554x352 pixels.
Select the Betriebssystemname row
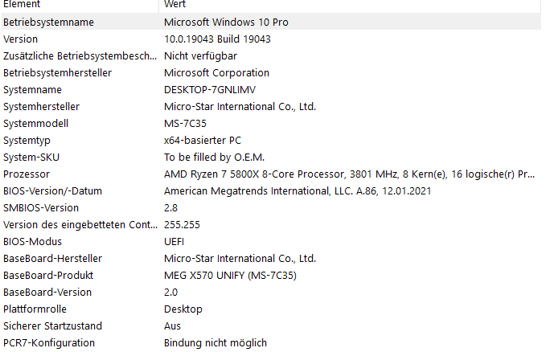point(271,22)
